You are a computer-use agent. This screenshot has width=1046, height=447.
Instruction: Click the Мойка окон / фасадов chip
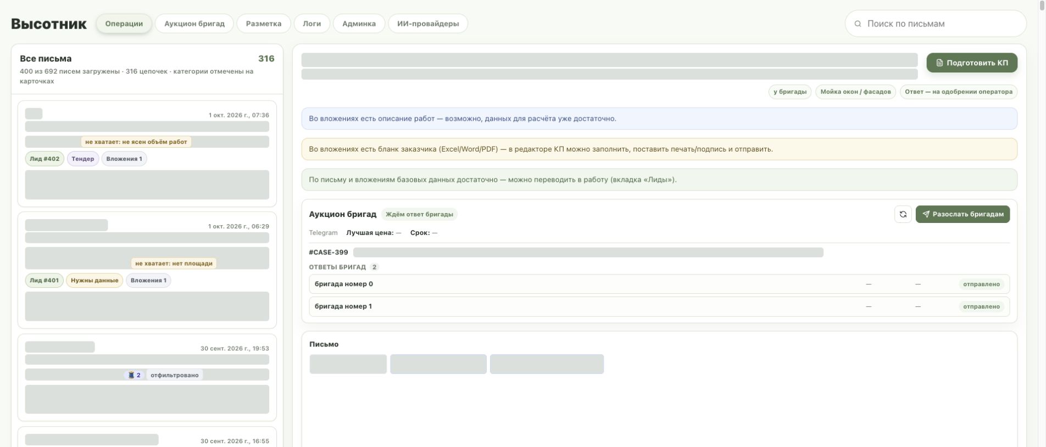[855, 92]
